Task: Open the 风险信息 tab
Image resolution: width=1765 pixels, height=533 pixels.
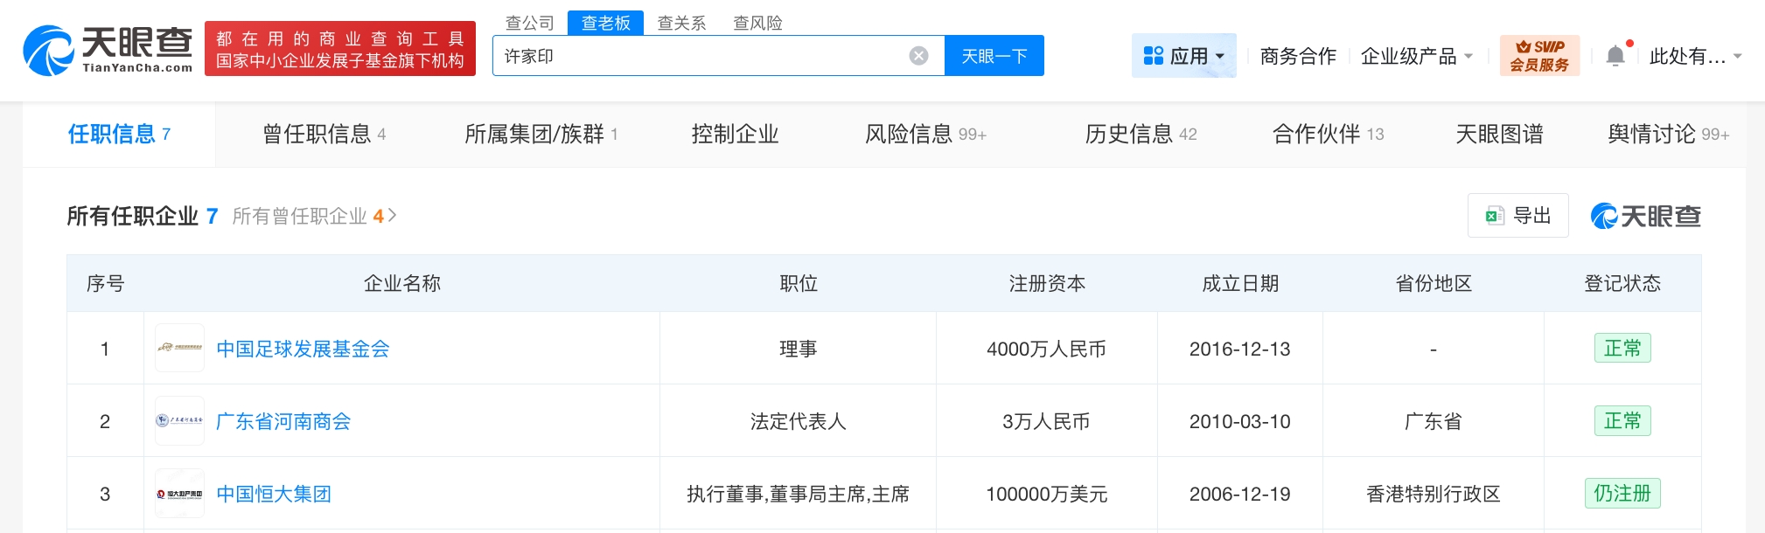Action: 924,134
